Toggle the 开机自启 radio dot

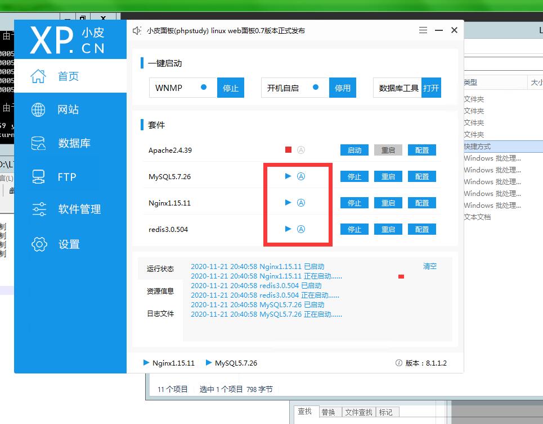(316, 88)
